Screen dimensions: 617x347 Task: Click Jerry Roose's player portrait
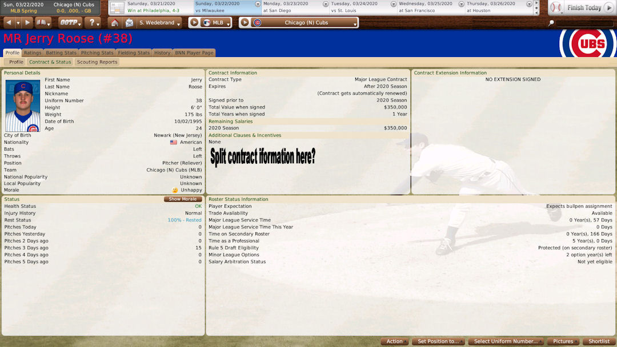click(23, 106)
